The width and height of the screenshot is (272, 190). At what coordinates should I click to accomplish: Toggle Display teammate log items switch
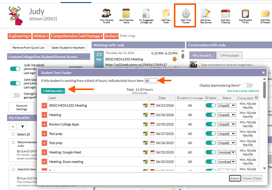click(x=247, y=85)
